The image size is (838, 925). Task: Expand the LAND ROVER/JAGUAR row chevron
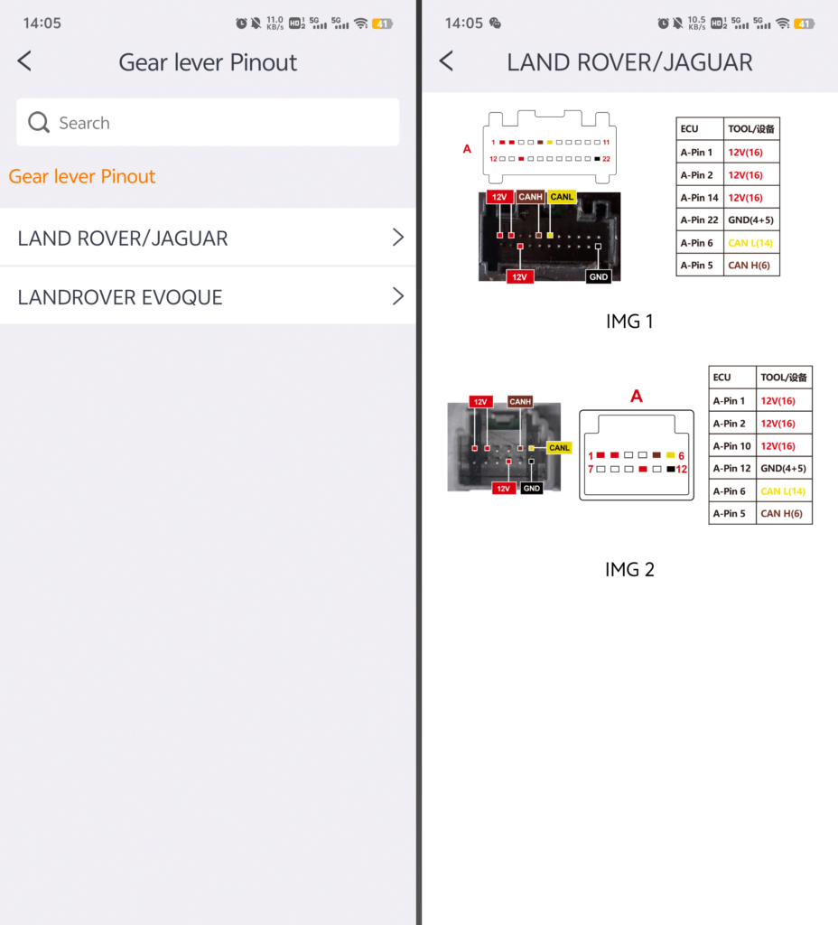click(x=398, y=238)
